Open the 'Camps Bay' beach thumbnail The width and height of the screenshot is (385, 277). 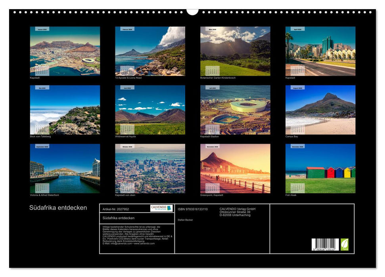(321, 111)
